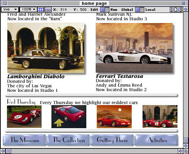Viewport: 189px width, 154px height.
Task: Click The Collection navigation button
Action: [x=68, y=140]
